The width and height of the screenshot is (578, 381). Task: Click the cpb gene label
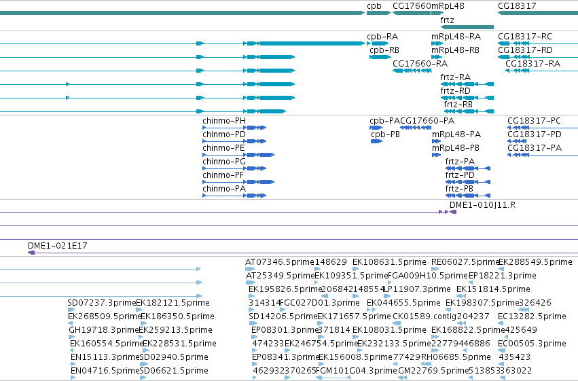point(374,6)
